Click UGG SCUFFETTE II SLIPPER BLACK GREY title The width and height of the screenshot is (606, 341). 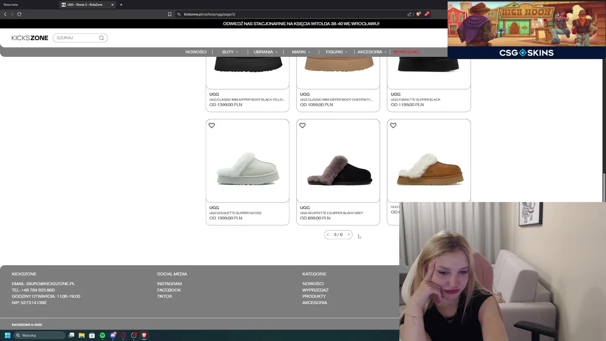point(331,213)
